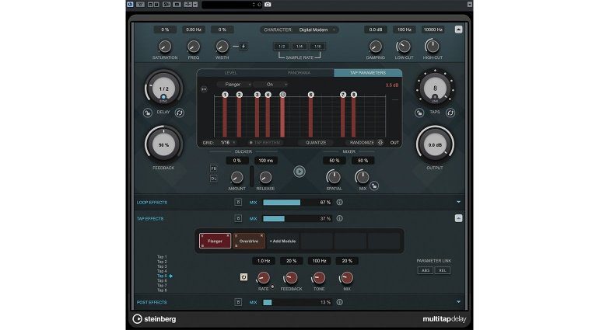Click the reset icon beside Delay label

point(180,113)
